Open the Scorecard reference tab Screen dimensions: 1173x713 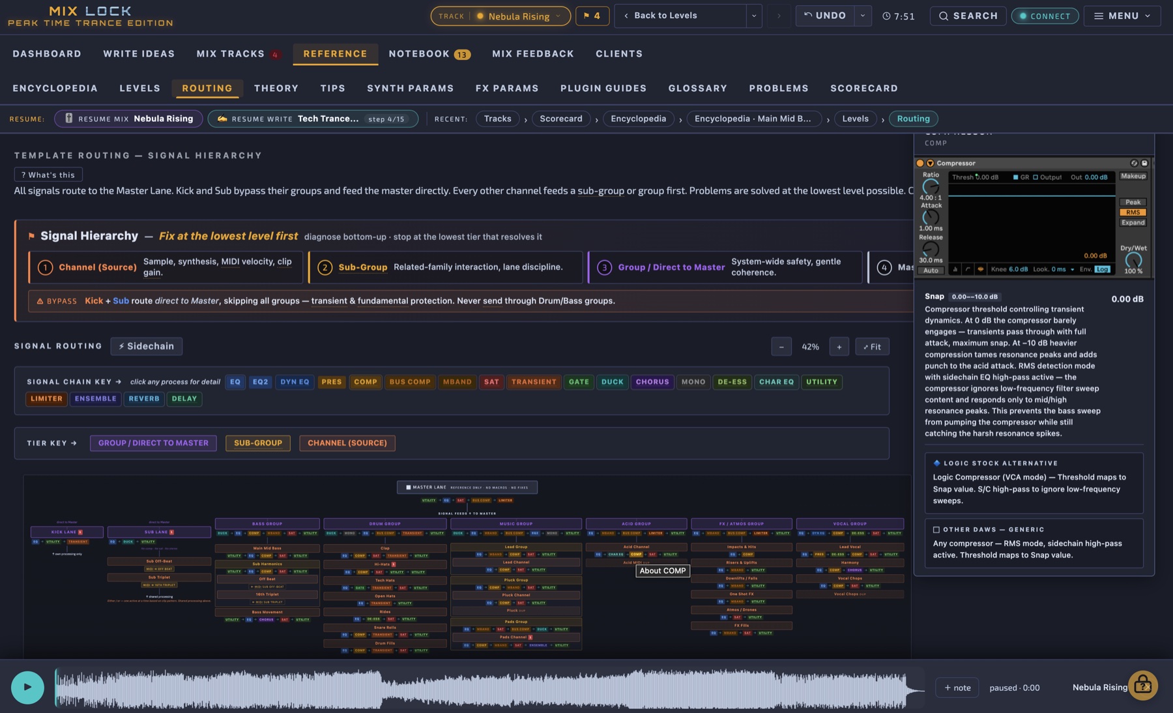pos(863,88)
